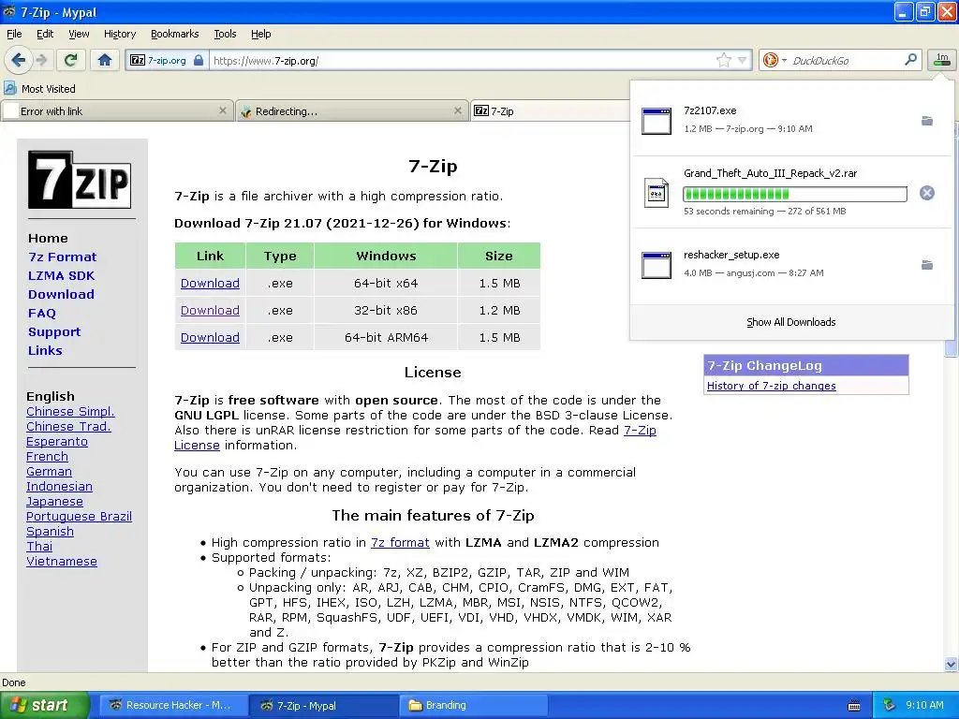Bookmark this page with the star icon

pyautogui.click(x=724, y=60)
